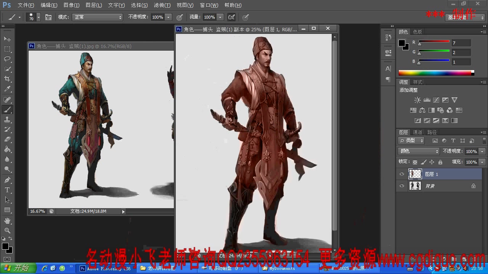This screenshot has width=488, height=274.
Task: Toggle airbrush build-up mode
Action: tap(231, 17)
